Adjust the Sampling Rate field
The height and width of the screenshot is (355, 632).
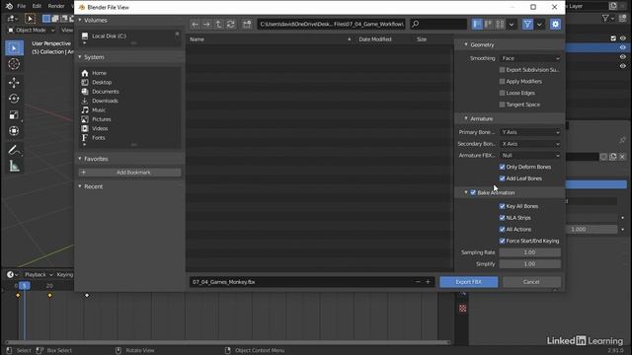tap(529, 252)
